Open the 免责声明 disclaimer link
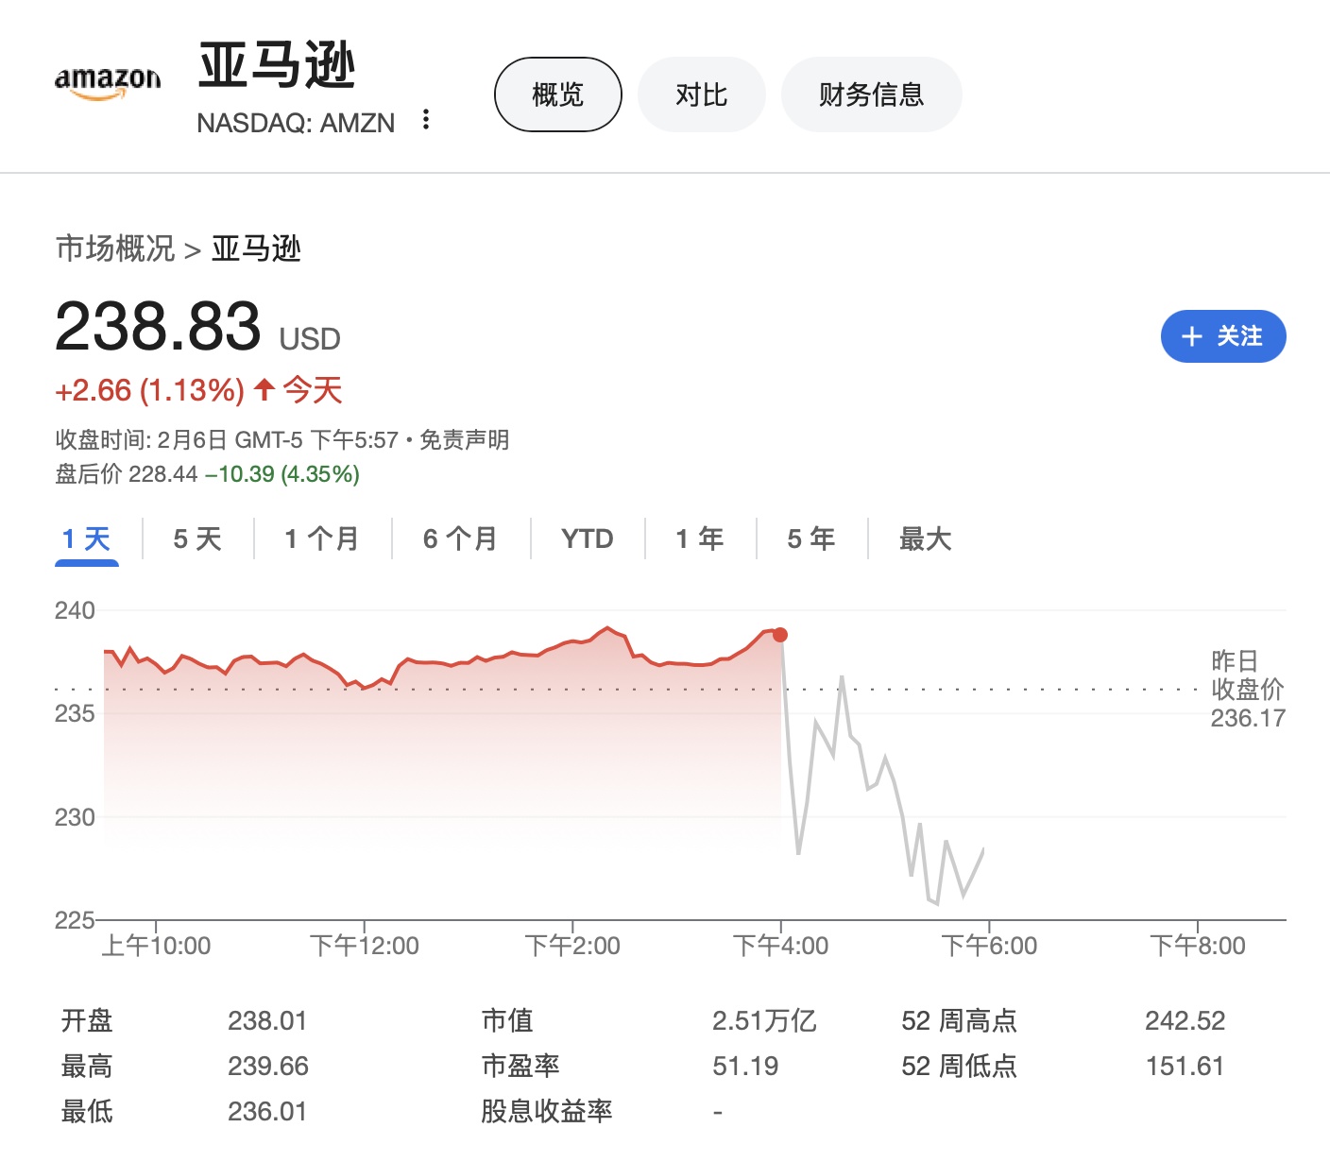 pyautogui.click(x=464, y=440)
